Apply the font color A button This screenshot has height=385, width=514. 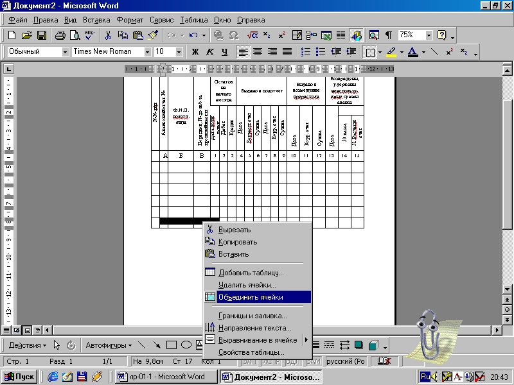coord(413,52)
